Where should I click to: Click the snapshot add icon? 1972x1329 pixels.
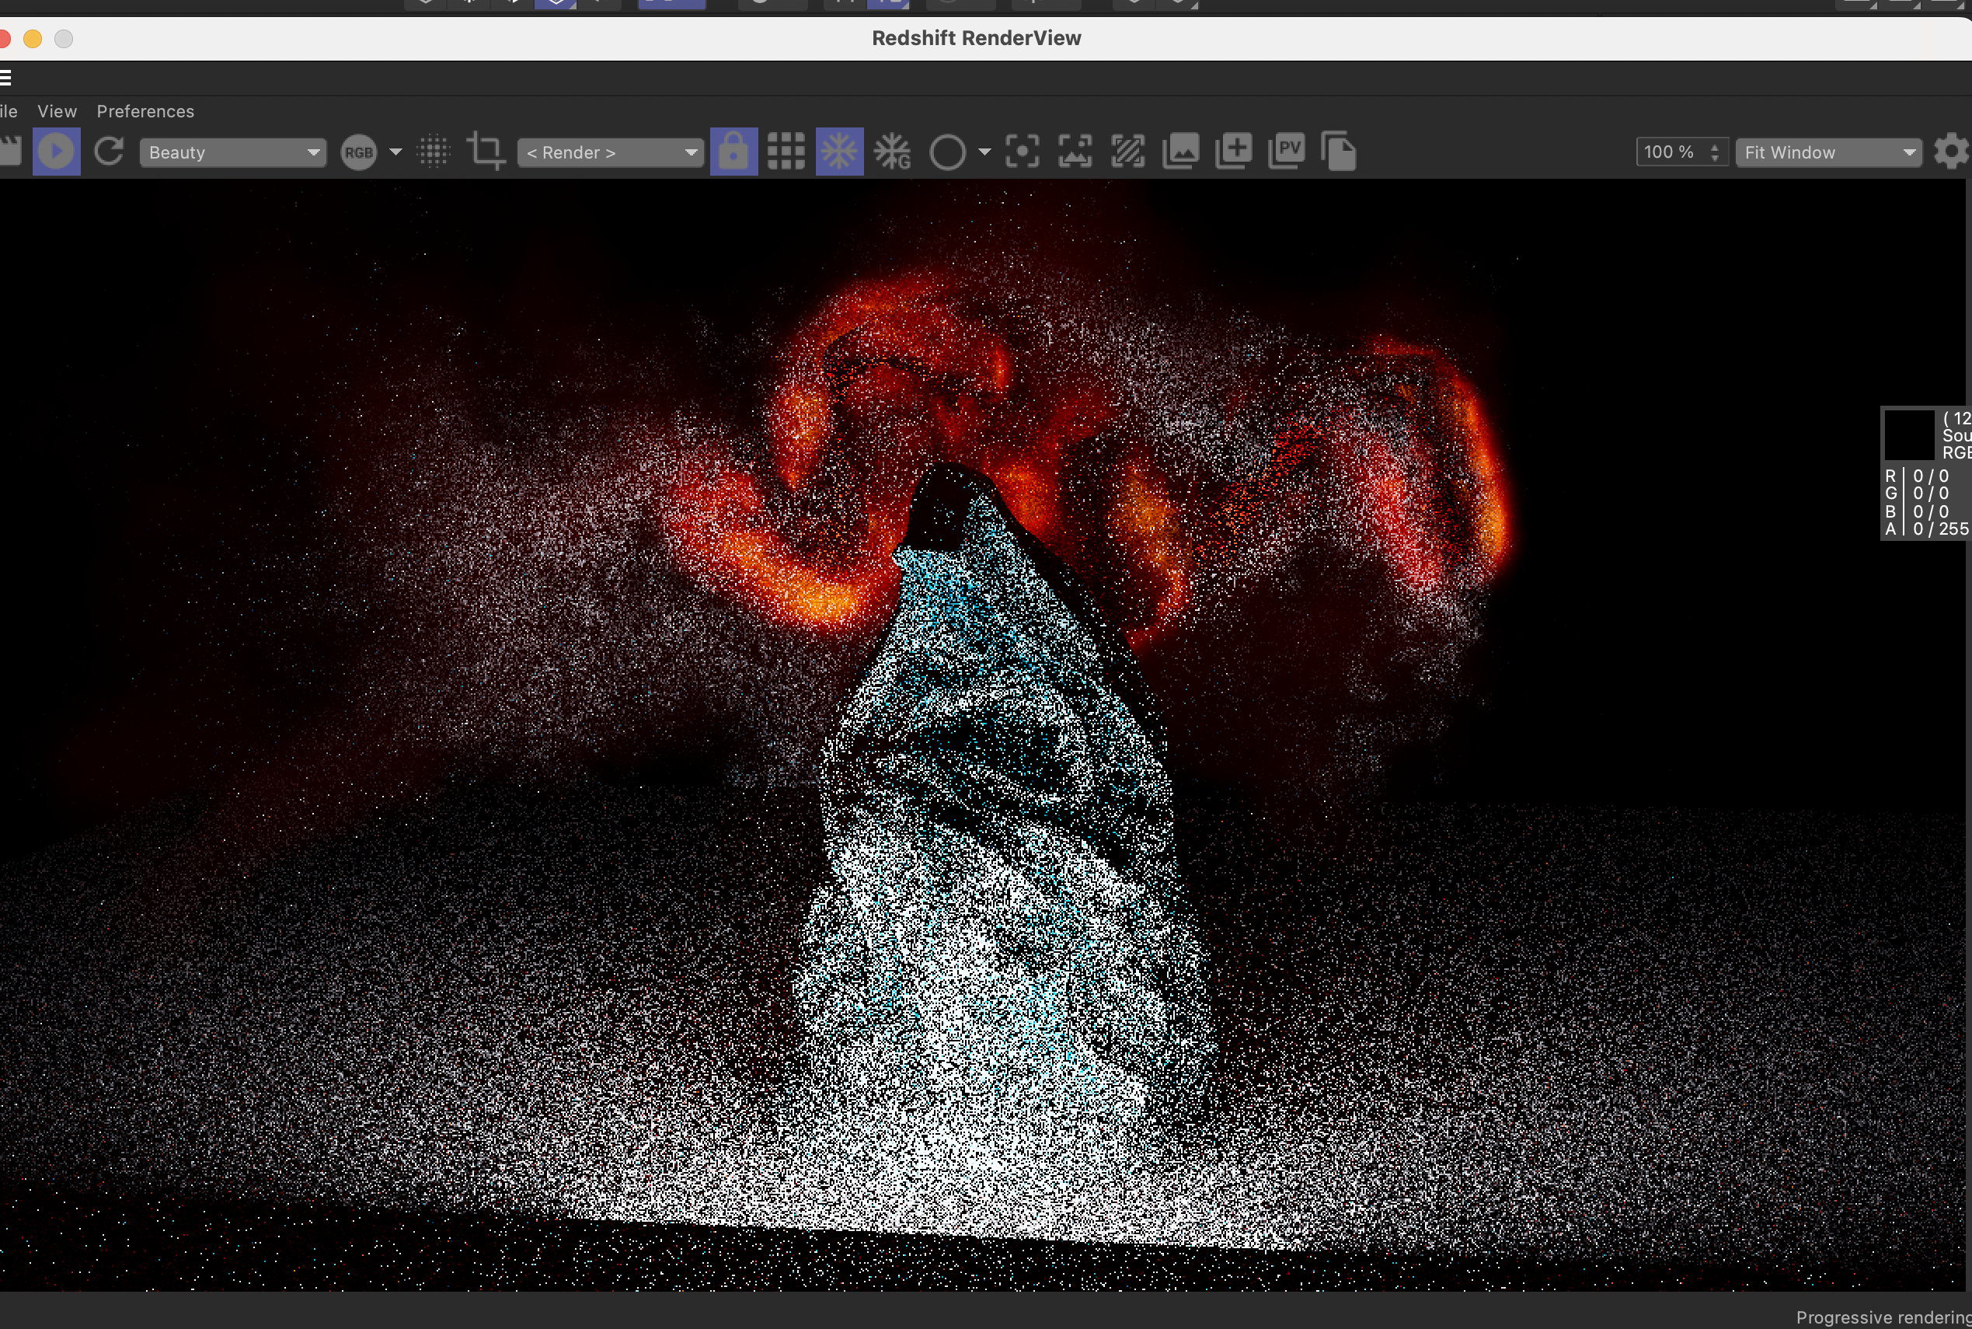(x=1233, y=152)
